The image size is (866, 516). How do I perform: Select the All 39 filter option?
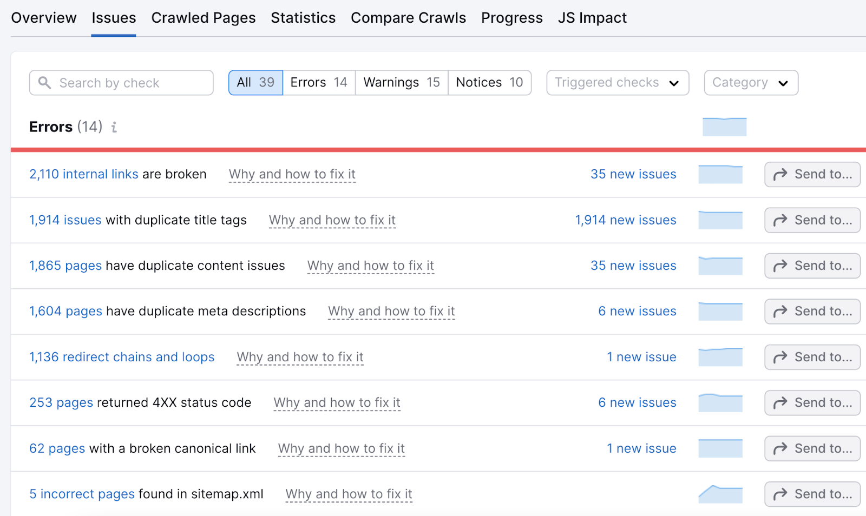point(254,82)
